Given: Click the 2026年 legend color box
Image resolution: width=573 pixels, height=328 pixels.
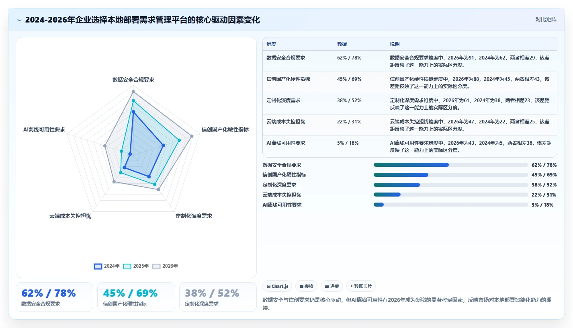Looking at the screenshot, I should click(x=157, y=266).
